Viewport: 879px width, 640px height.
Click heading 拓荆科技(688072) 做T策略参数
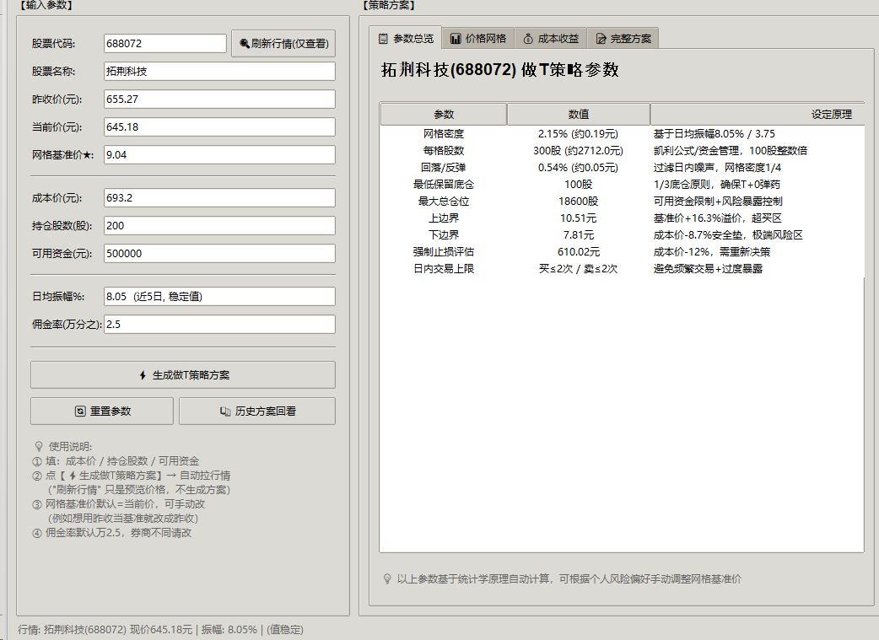pyautogui.click(x=499, y=69)
